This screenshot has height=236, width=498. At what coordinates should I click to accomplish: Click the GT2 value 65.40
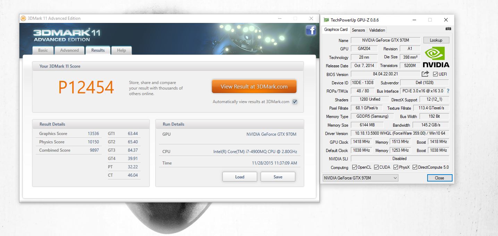(x=133, y=142)
